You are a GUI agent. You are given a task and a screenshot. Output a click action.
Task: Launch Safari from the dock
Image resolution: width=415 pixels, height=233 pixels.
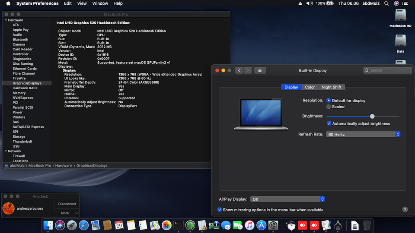(x=84, y=225)
